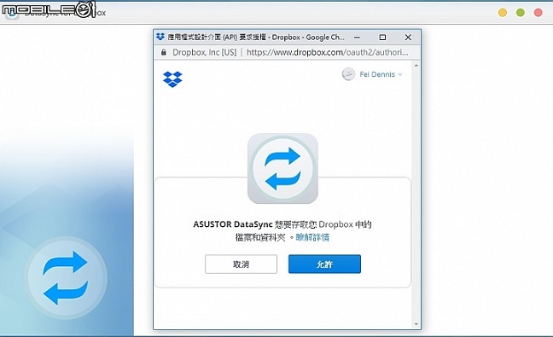
Task: Click the Dropbox logo in the page
Action: [x=172, y=79]
